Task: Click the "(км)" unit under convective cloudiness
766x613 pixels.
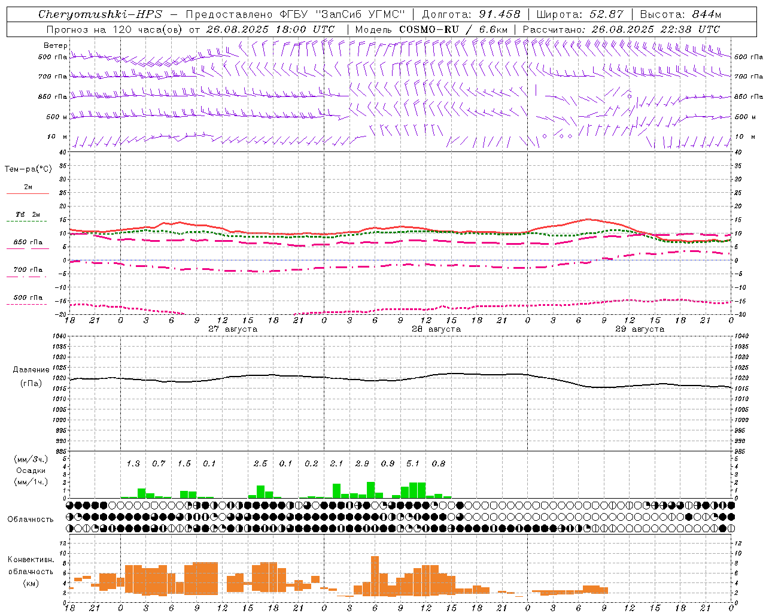Action: 31,583
